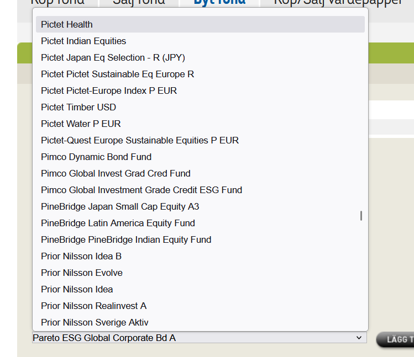
Task: Select Prior Nilsson Evolve option
Action: [82, 273]
